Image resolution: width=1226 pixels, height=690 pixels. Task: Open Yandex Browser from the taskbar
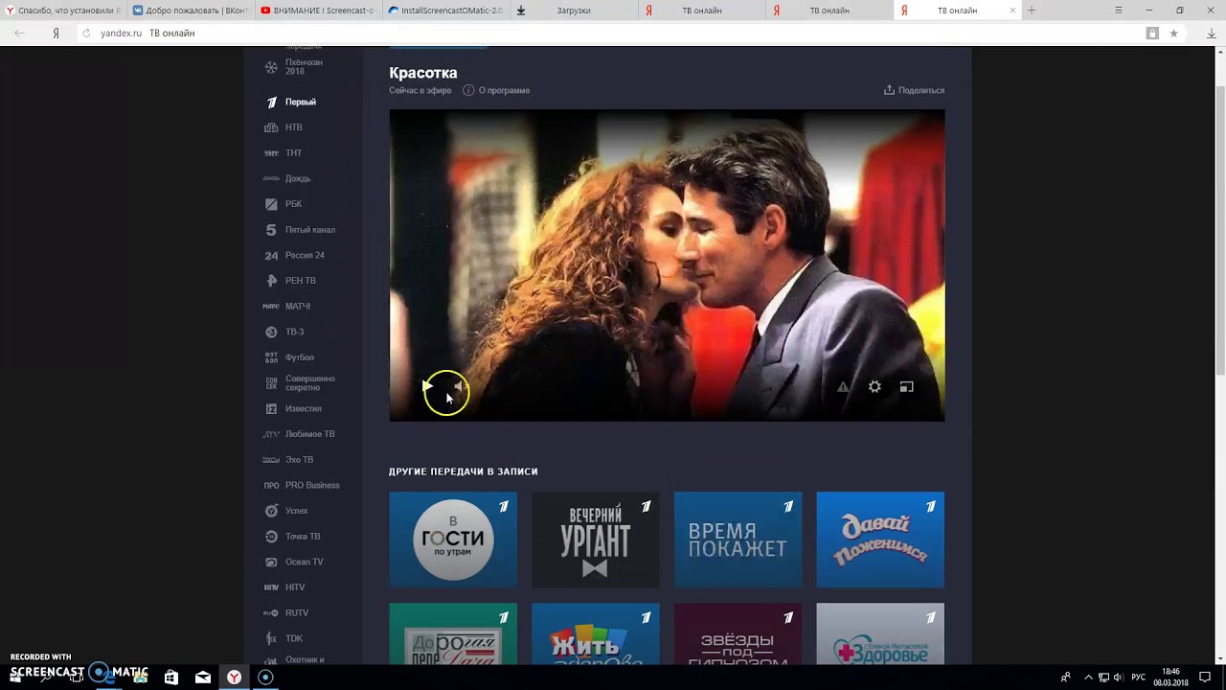(x=234, y=677)
